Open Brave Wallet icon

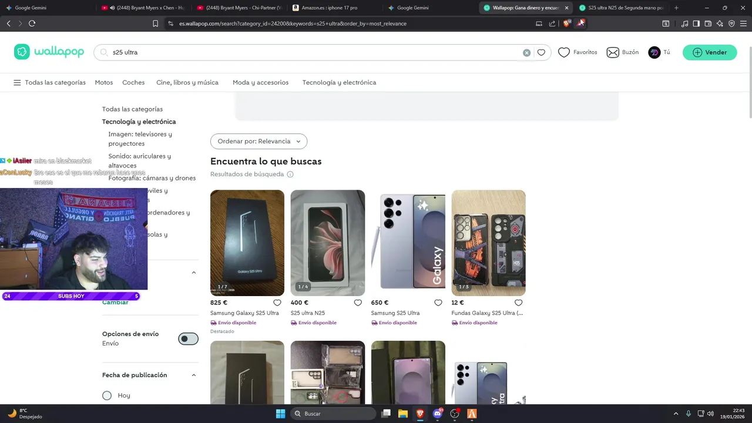click(708, 23)
